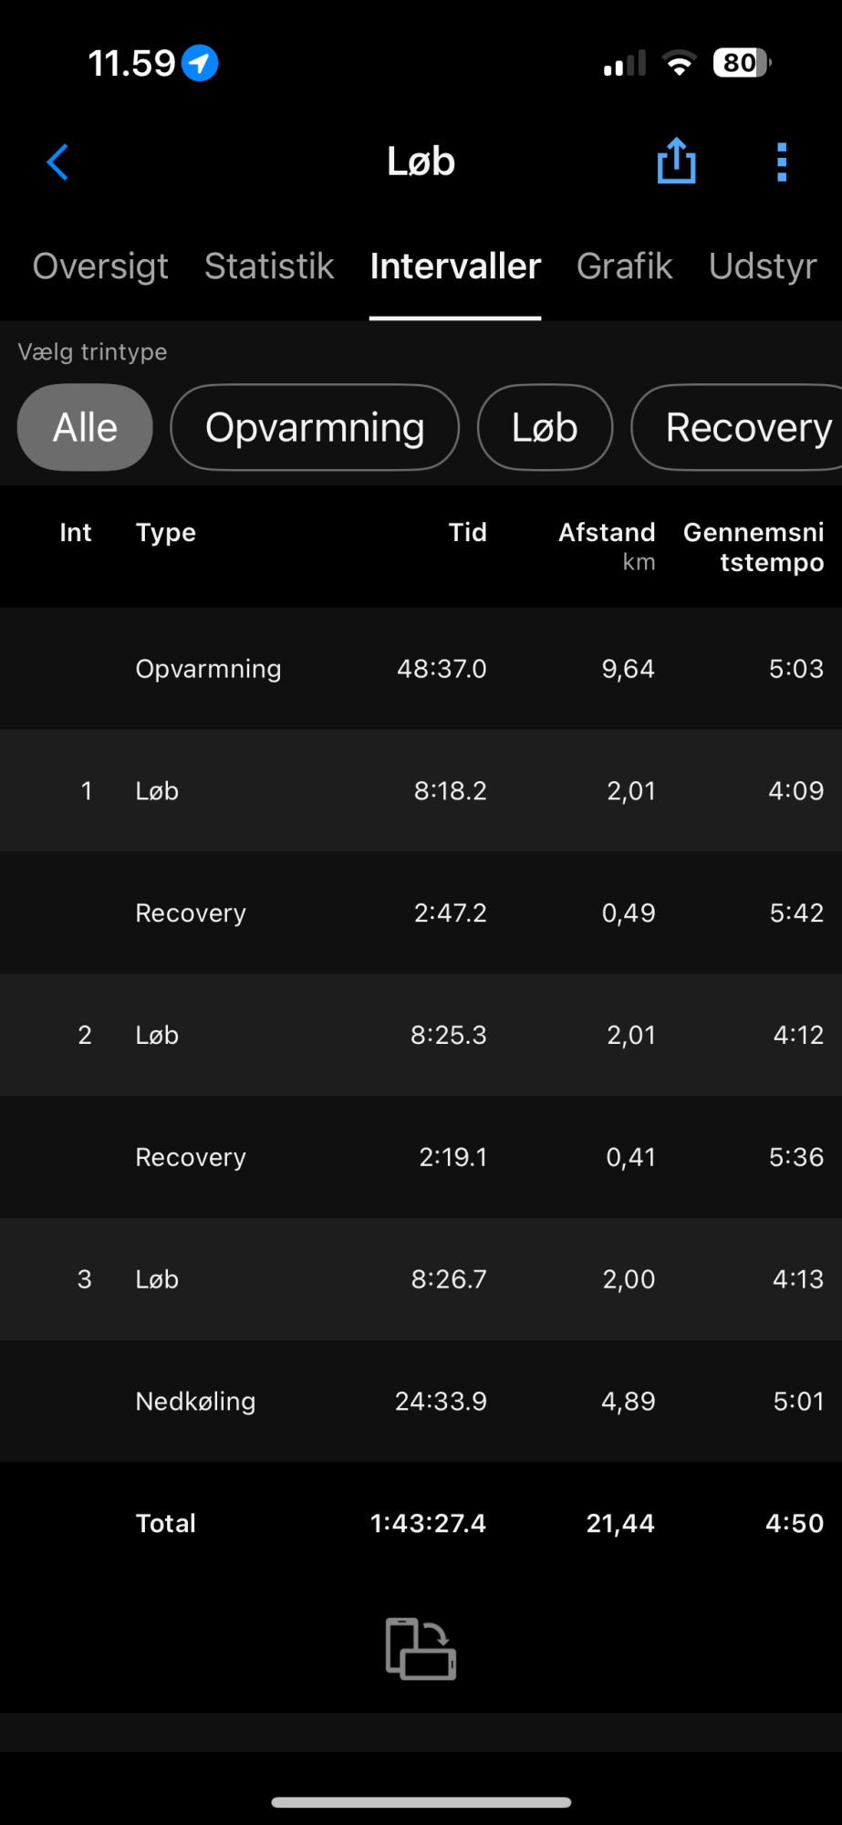The width and height of the screenshot is (842, 1825).
Task: Tap the blue back arrow
Action: click(x=57, y=162)
